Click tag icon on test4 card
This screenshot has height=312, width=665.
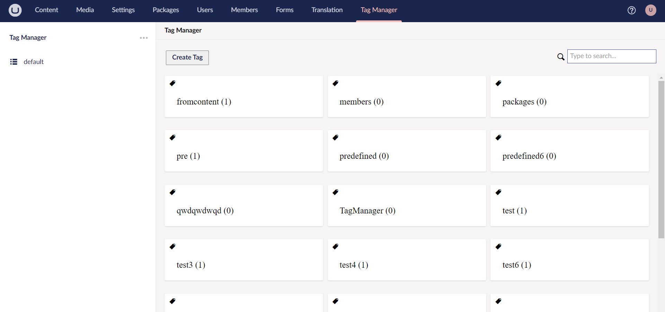335,247
